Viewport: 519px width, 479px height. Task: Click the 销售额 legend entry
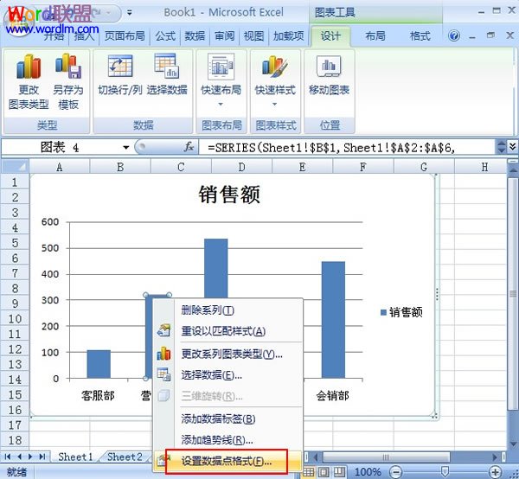401,312
